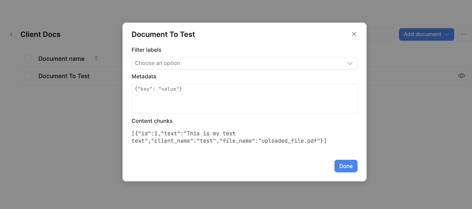
Task: Click the underlined Content chunks label
Action: [x=152, y=121]
